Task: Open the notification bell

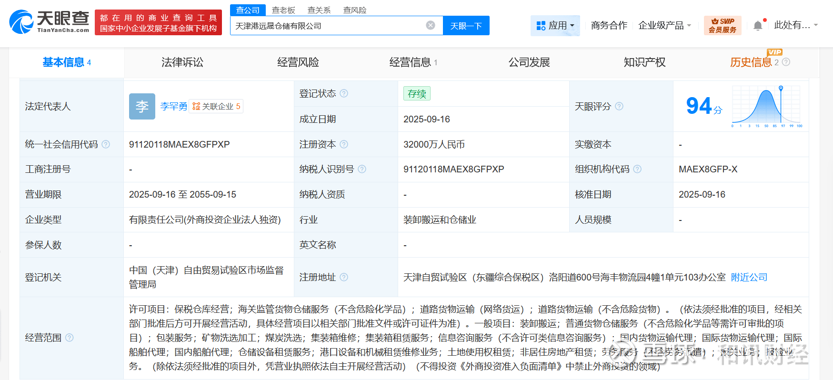Action: point(758,26)
